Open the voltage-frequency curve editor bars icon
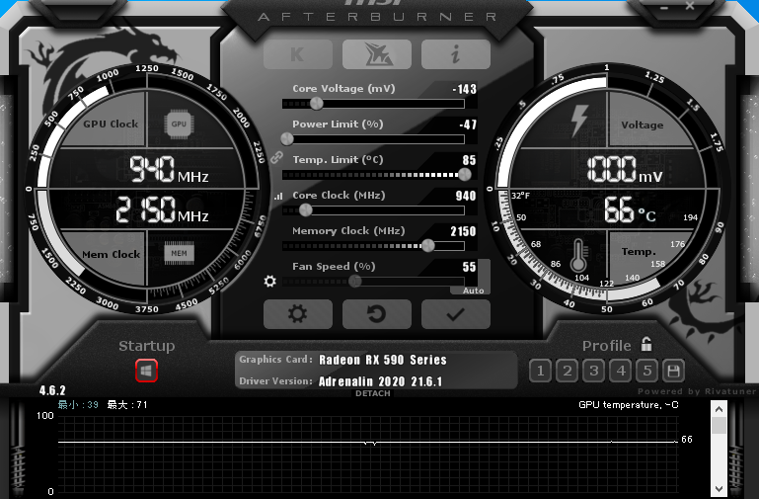 pos(278,197)
